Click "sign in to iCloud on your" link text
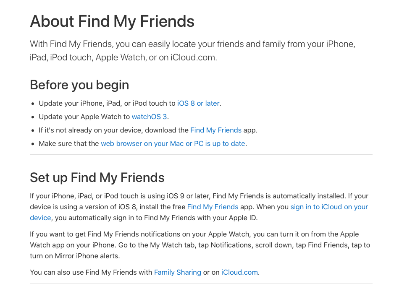 click(329, 207)
